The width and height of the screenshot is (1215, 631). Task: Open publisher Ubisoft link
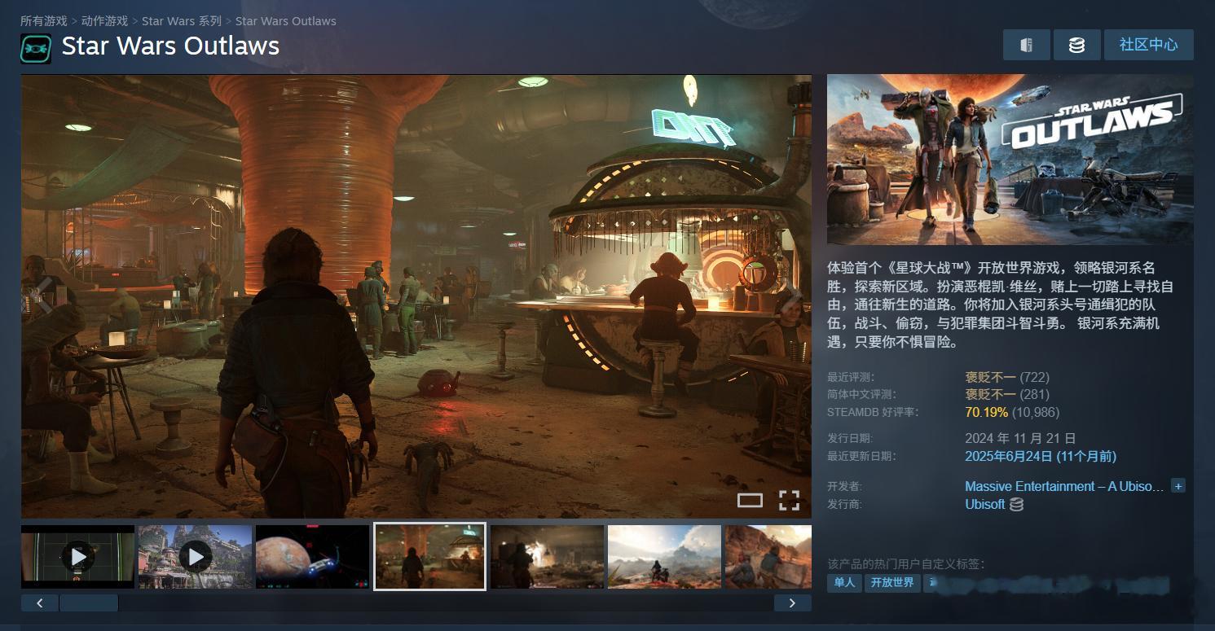pyautogui.click(x=985, y=504)
